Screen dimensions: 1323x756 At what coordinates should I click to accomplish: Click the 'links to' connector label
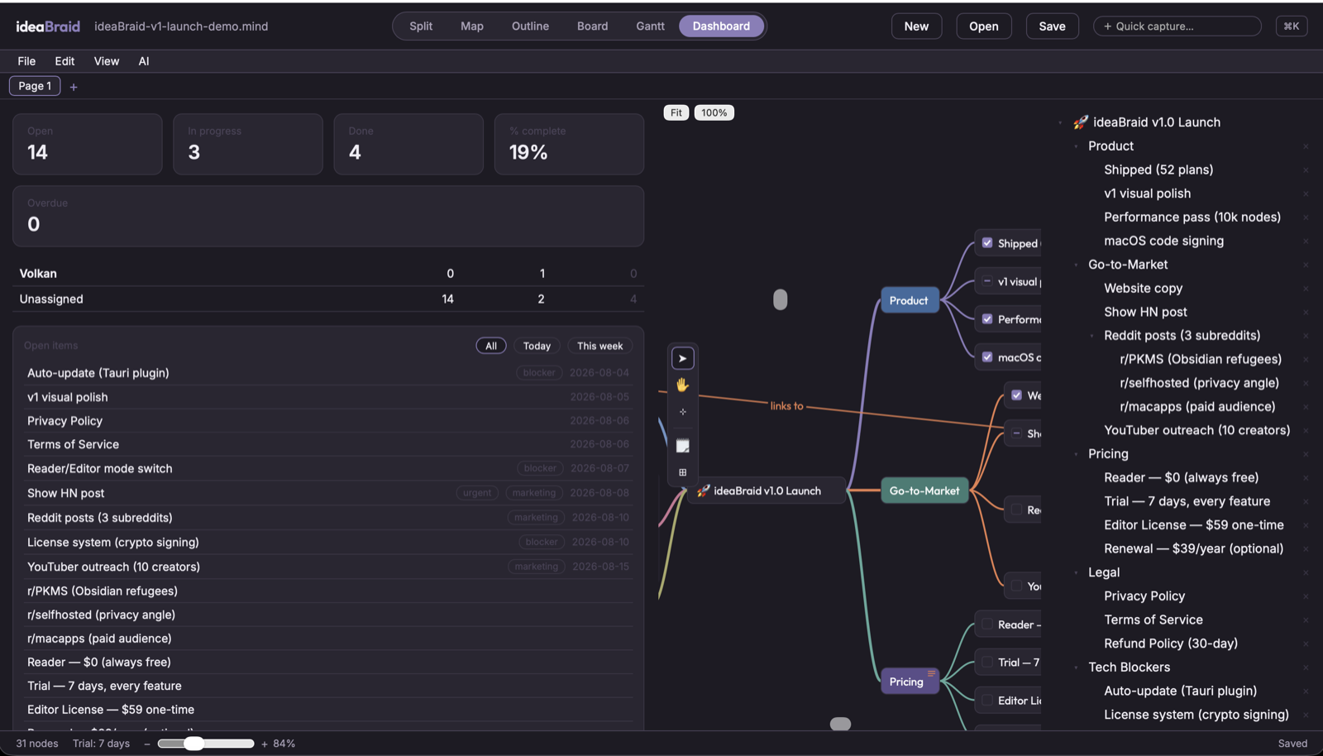coord(786,406)
